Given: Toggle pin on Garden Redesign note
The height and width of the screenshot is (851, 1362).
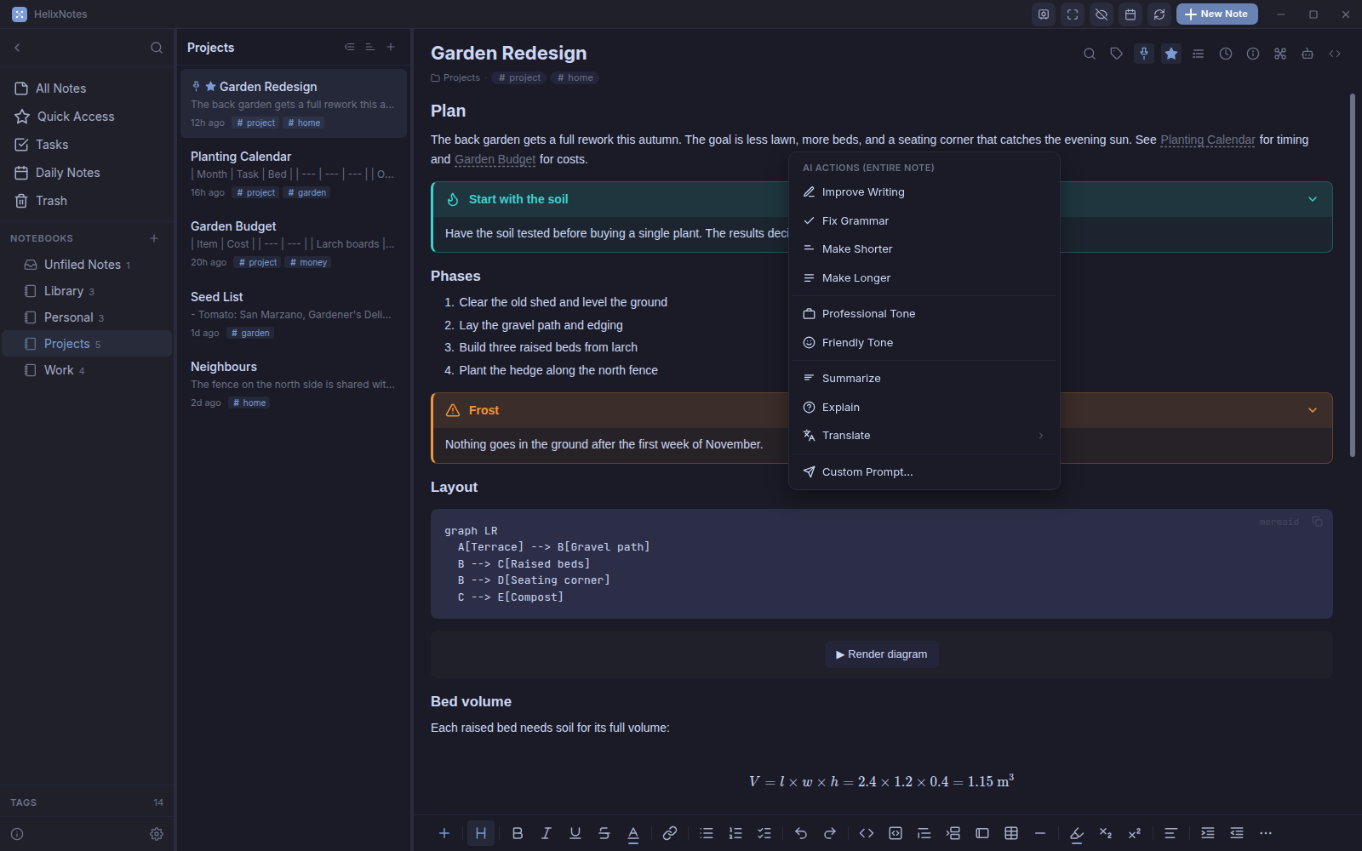Looking at the screenshot, I should 1144,54.
